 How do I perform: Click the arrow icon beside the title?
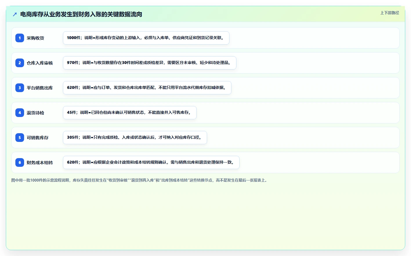[x=15, y=14]
